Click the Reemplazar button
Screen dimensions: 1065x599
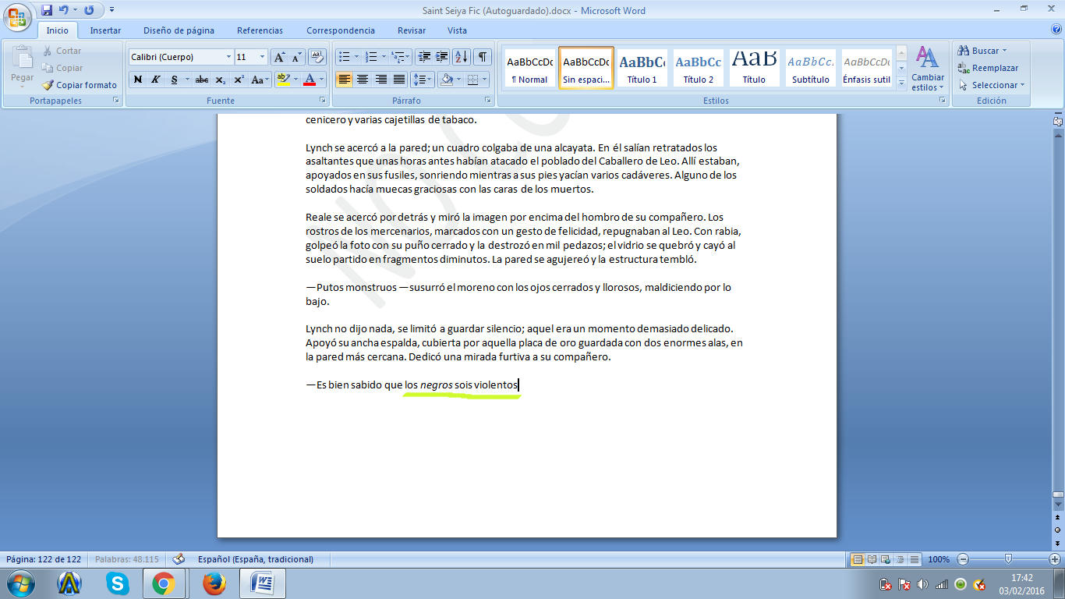pos(989,68)
